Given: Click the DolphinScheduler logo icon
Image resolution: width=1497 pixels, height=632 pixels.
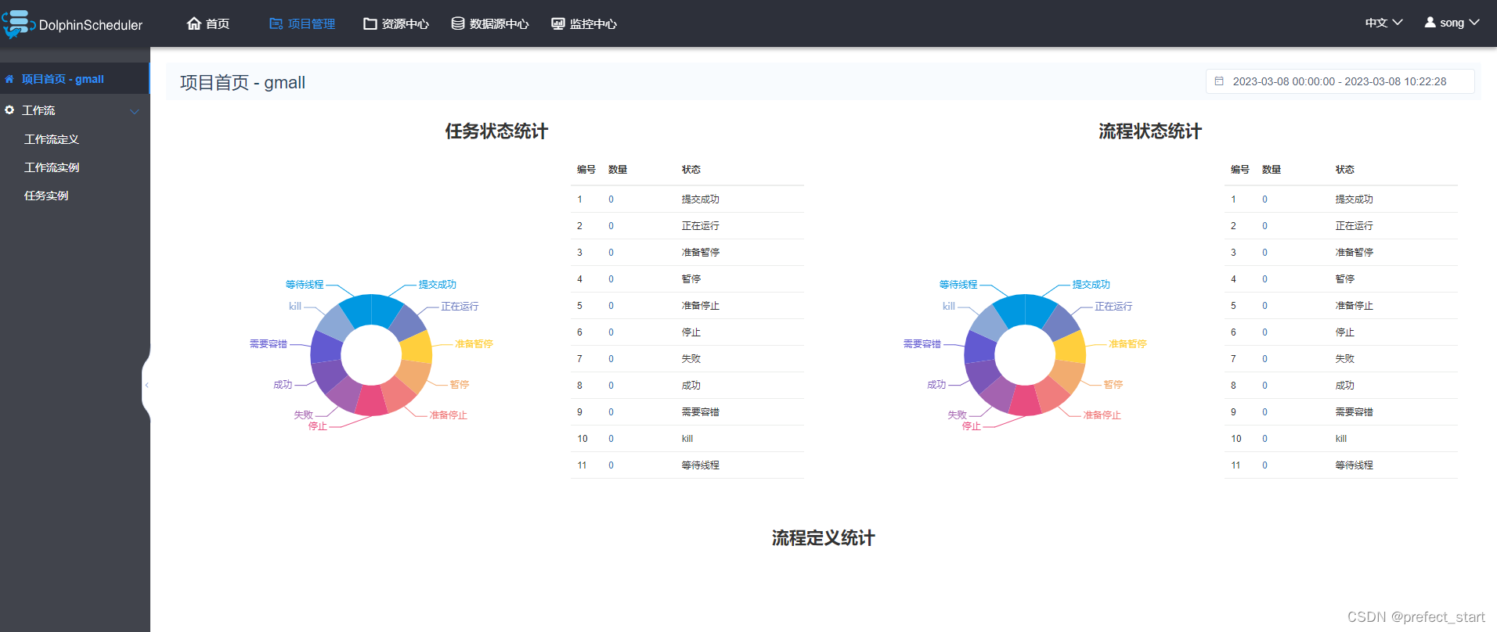Looking at the screenshot, I should 17,24.
